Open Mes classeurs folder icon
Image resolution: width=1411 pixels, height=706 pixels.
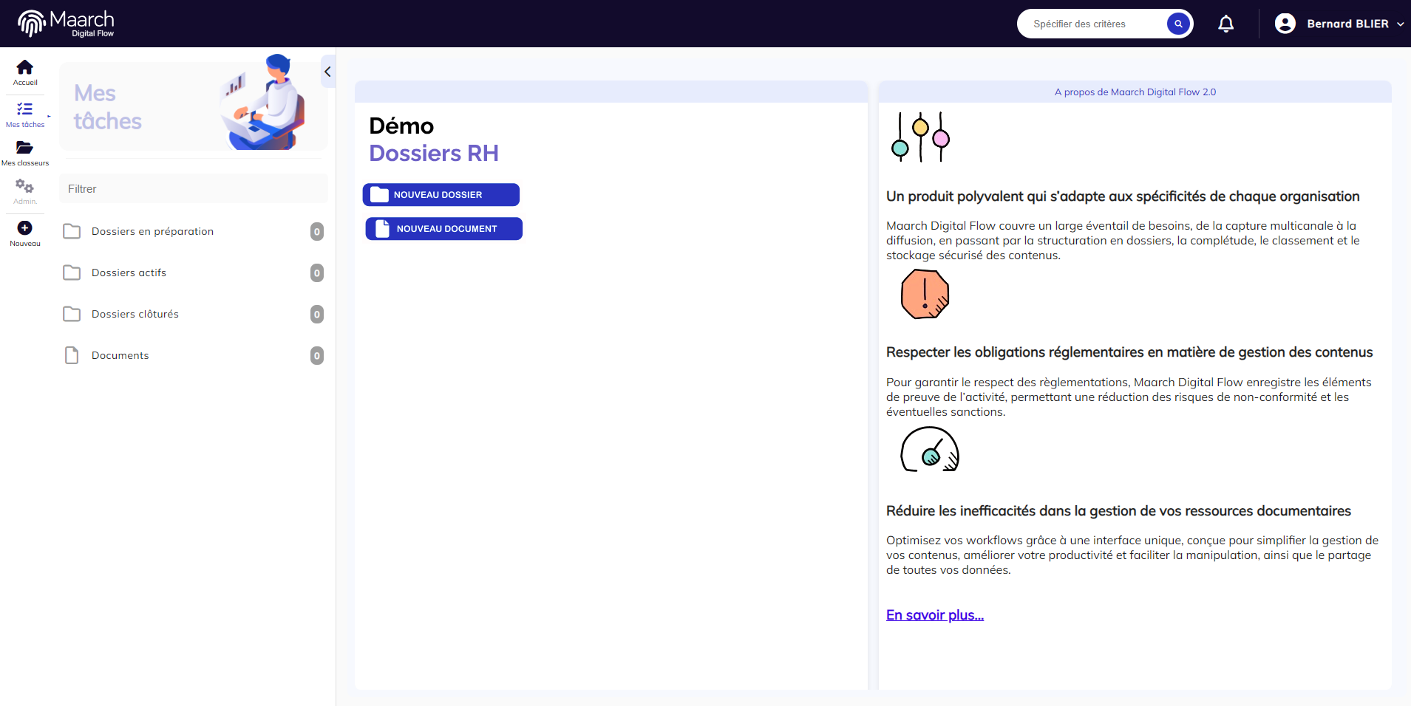[24, 148]
